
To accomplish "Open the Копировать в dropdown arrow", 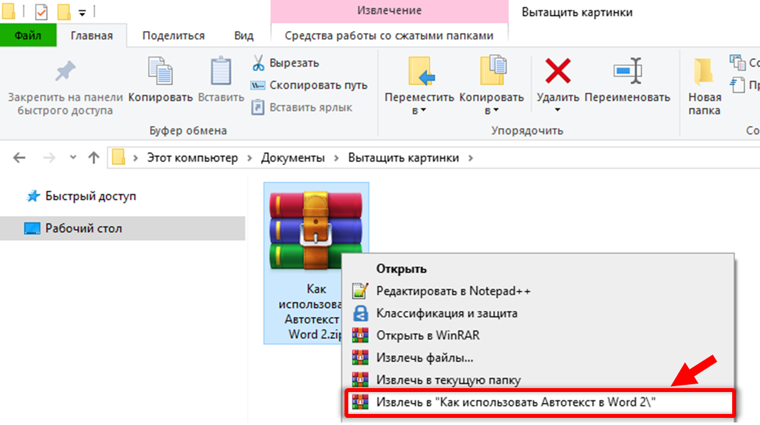I will coord(496,111).
